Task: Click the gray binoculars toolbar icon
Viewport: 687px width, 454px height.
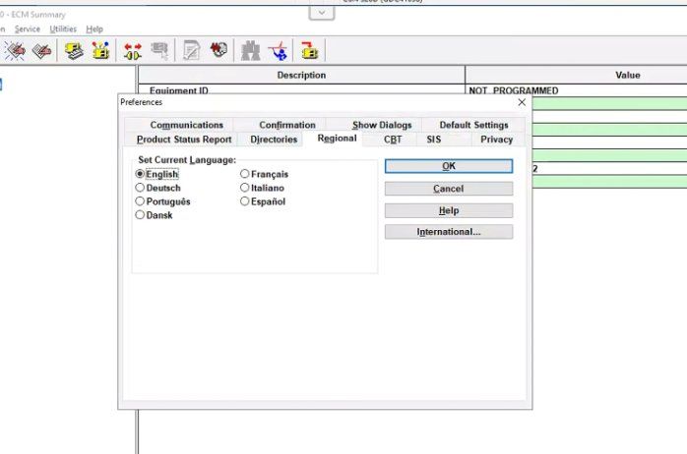Action: click(x=251, y=51)
